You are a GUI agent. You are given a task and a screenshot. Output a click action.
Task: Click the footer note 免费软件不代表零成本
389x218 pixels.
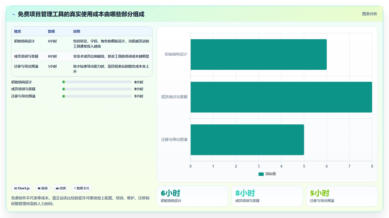click(80, 201)
